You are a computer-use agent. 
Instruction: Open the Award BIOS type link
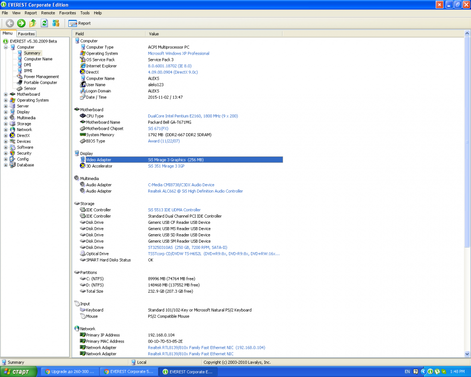pyautogui.click(x=164, y=141)
